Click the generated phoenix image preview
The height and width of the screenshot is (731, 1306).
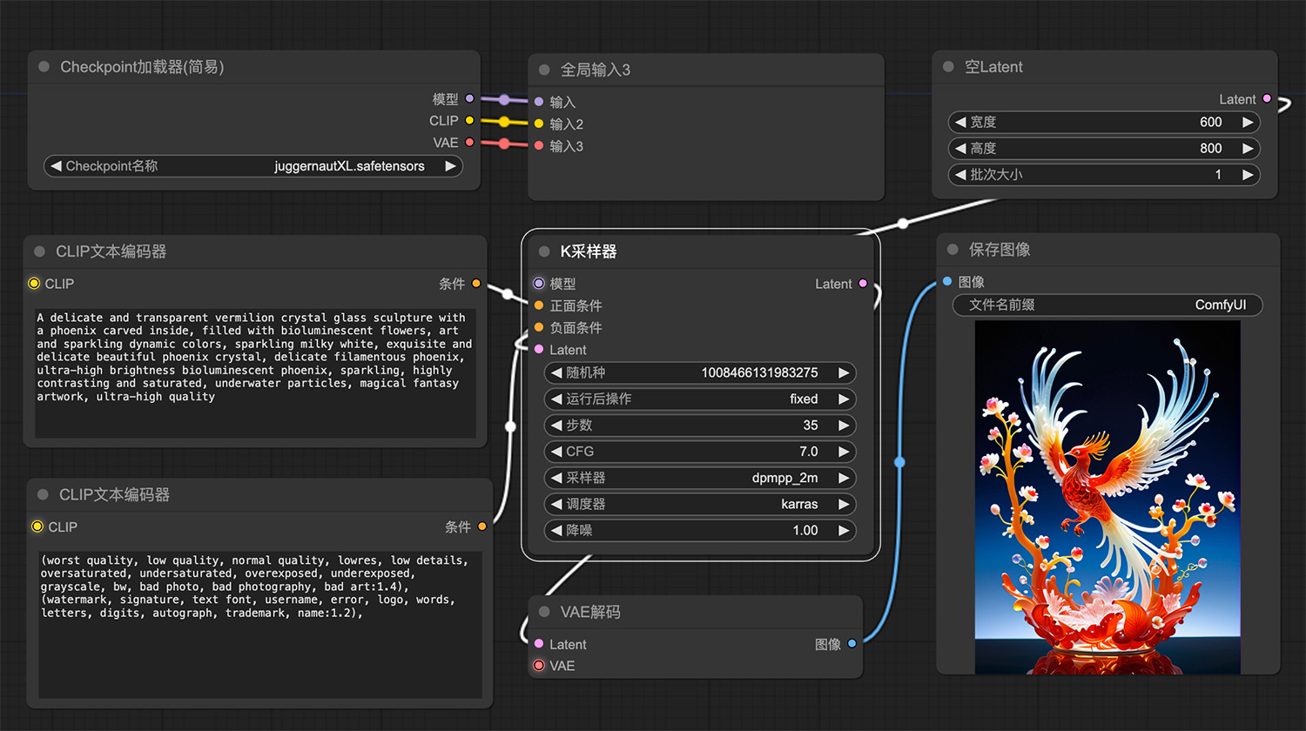pos(1107,497)
